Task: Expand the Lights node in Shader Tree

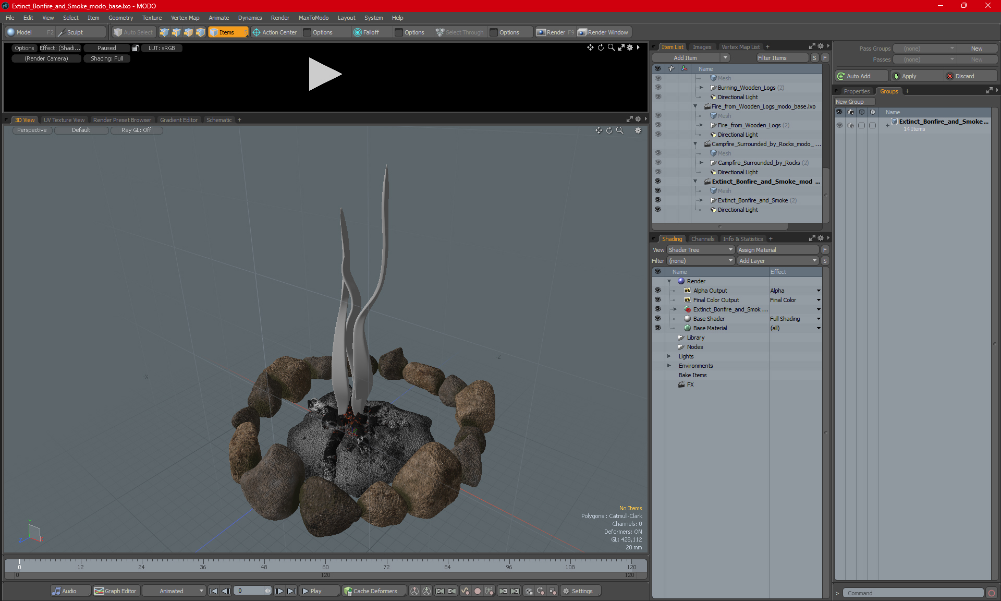Action: click(669, 356)
